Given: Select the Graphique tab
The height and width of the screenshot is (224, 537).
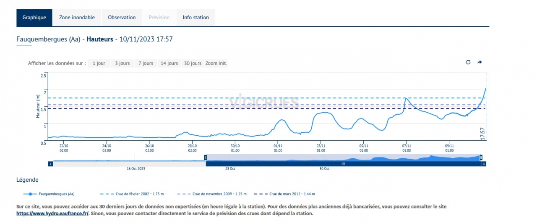Looking at the screenshot, I should (x=34, y=18).
